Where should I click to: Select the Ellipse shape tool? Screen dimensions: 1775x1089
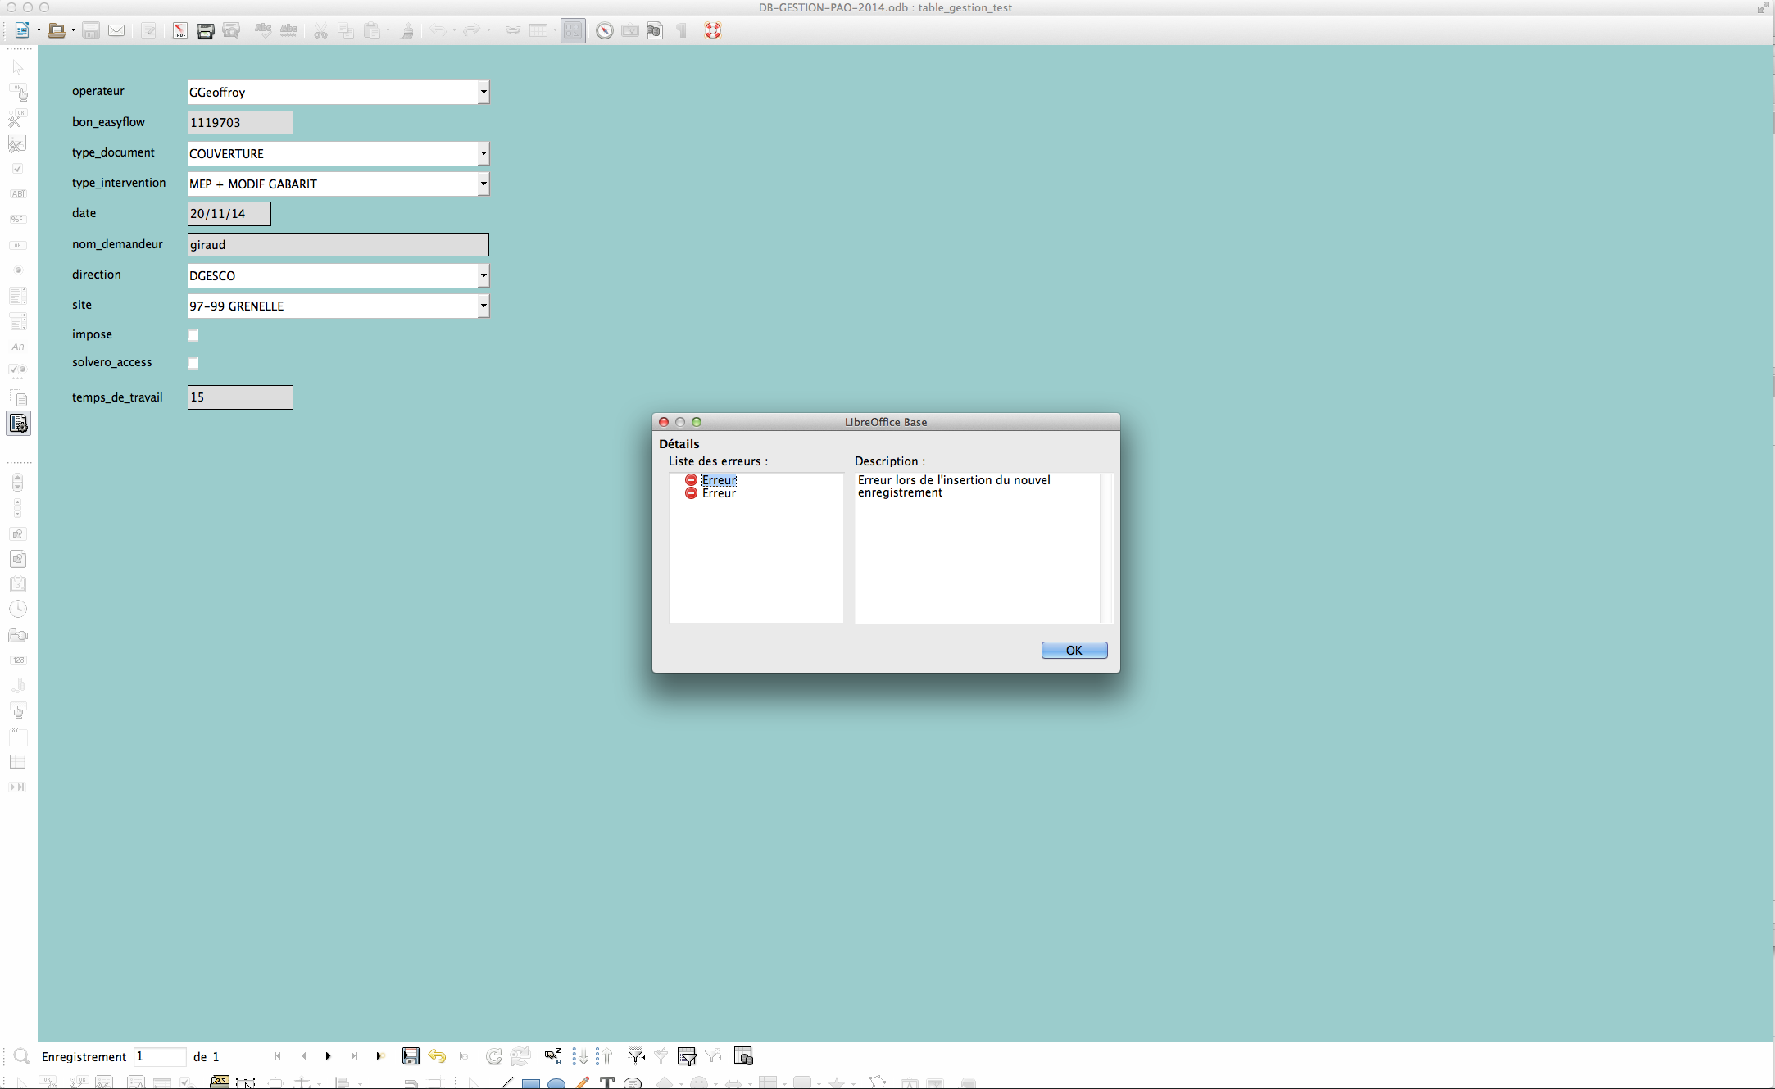click(x=556, y=1083)
